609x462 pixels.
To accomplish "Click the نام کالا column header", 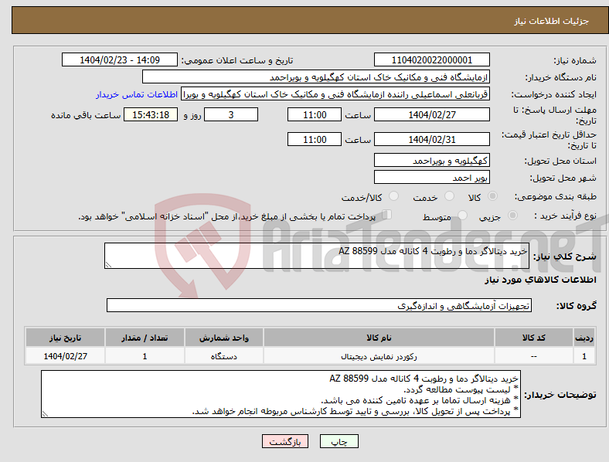I will 379,338.
